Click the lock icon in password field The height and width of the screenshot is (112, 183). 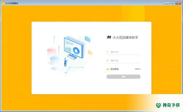click(107, 61)
